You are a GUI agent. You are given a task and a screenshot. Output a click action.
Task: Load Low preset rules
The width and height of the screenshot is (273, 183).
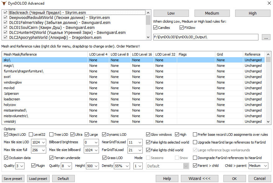pos(171,13)
